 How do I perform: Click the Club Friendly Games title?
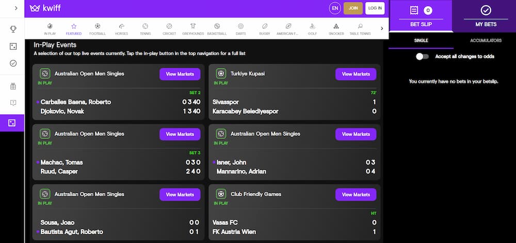[256, 194]
